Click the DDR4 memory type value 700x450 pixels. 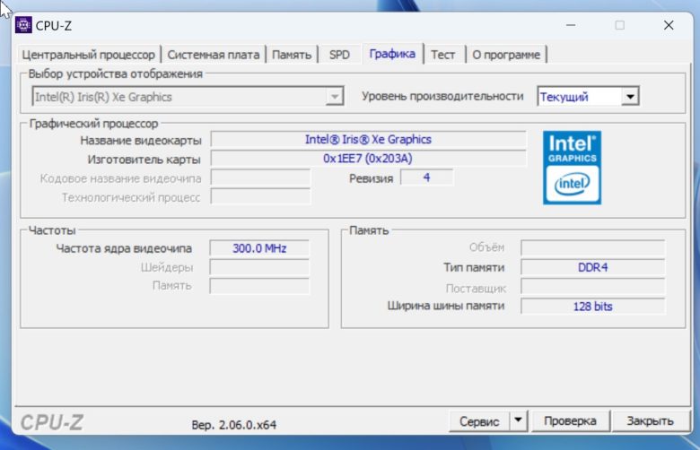tap(593, 267)
